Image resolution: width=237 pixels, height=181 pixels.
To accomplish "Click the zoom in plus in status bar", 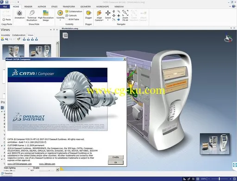I will point(231,179).
